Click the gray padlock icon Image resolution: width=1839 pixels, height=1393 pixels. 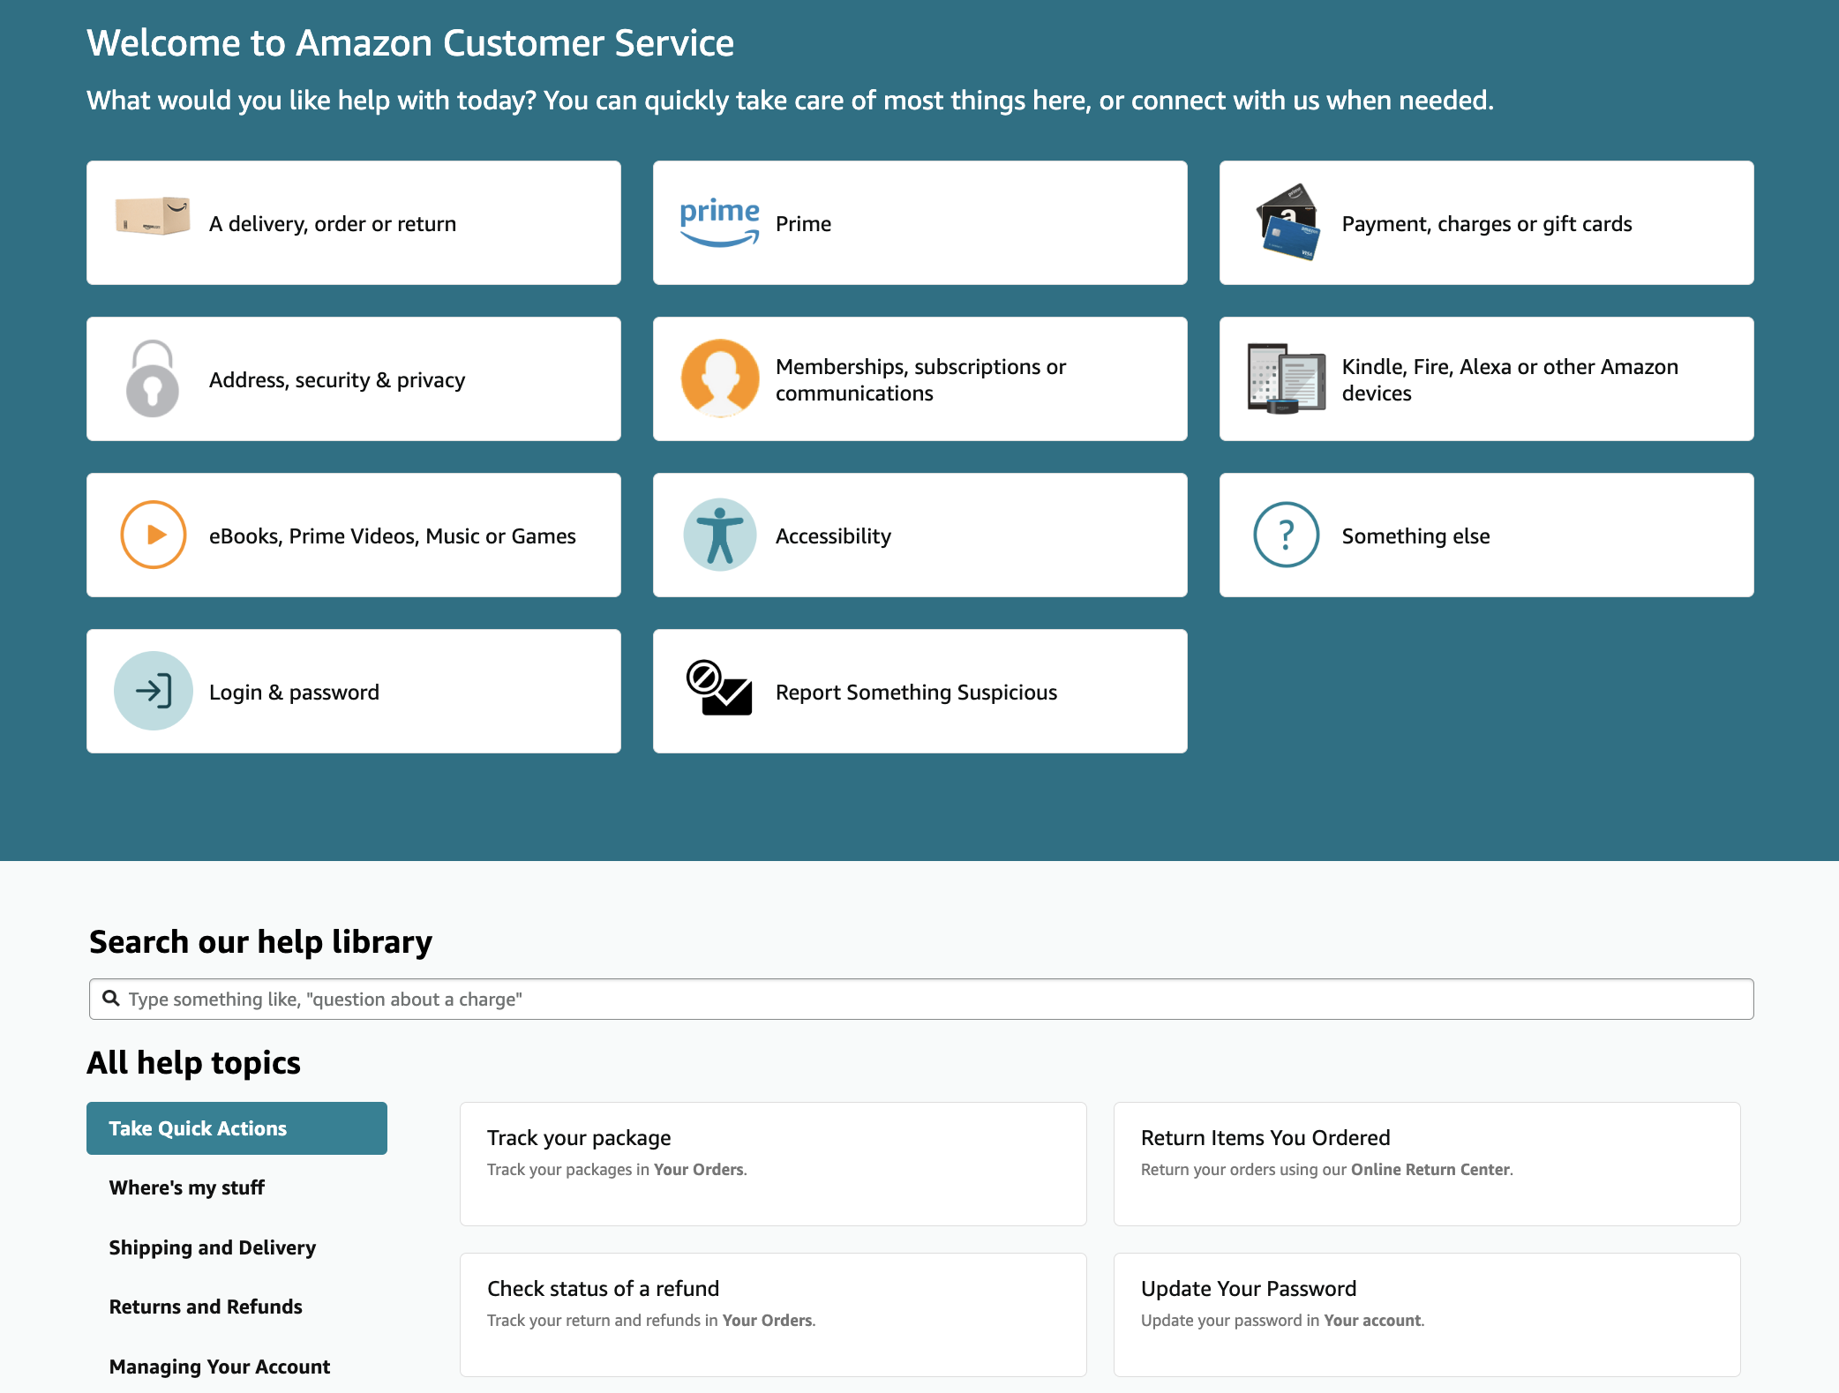[153, 379]
